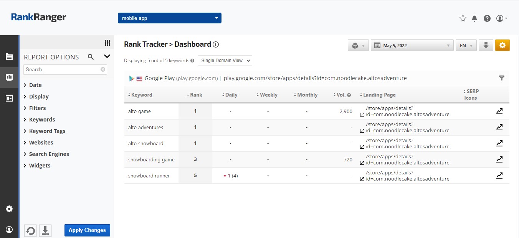The image size is (519, 238).
Task: Click the keywords count help icon
Action: (x=192, y=61)
